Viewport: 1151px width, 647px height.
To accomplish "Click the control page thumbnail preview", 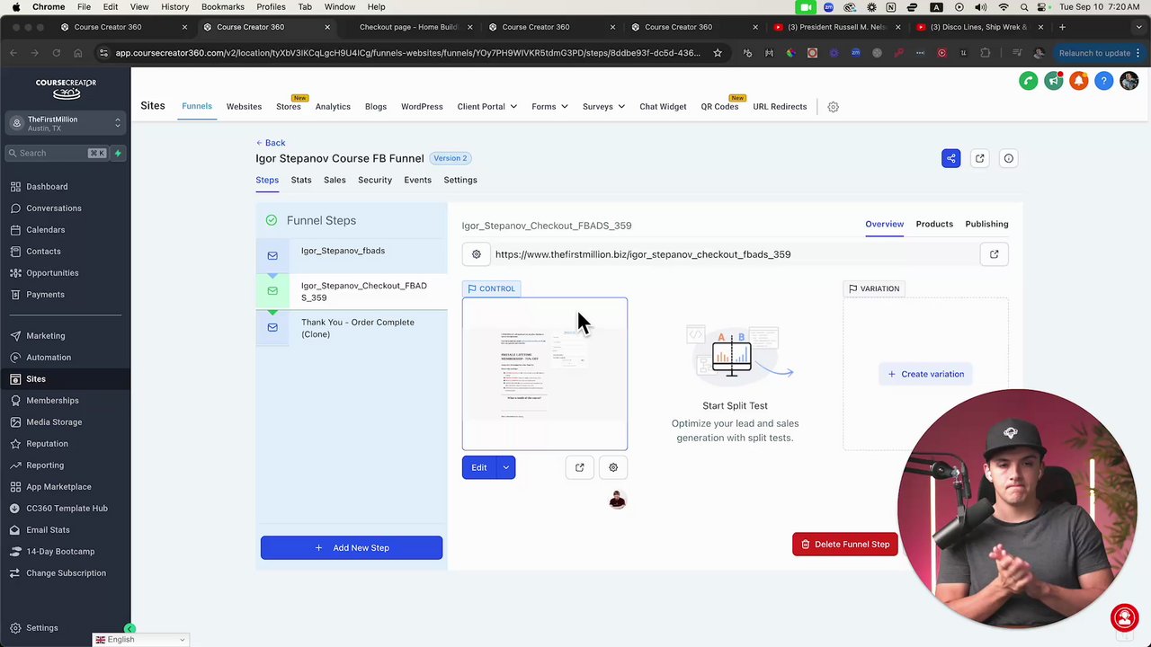I will tap(545, 374).
